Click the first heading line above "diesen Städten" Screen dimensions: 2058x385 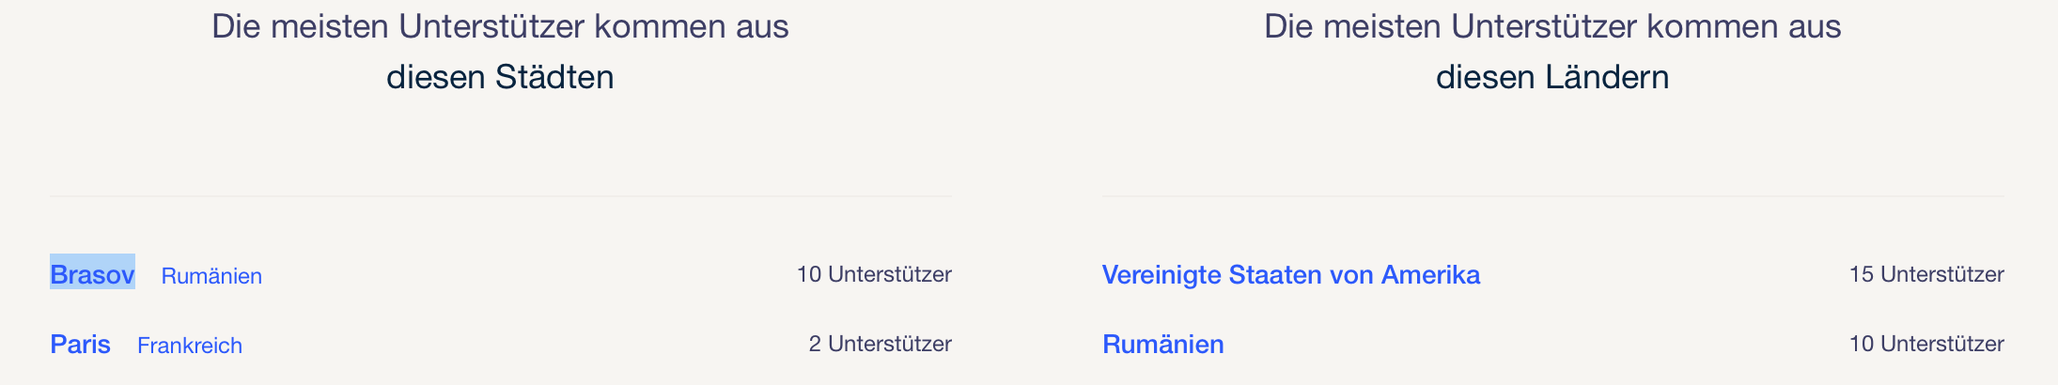point(500,26)
